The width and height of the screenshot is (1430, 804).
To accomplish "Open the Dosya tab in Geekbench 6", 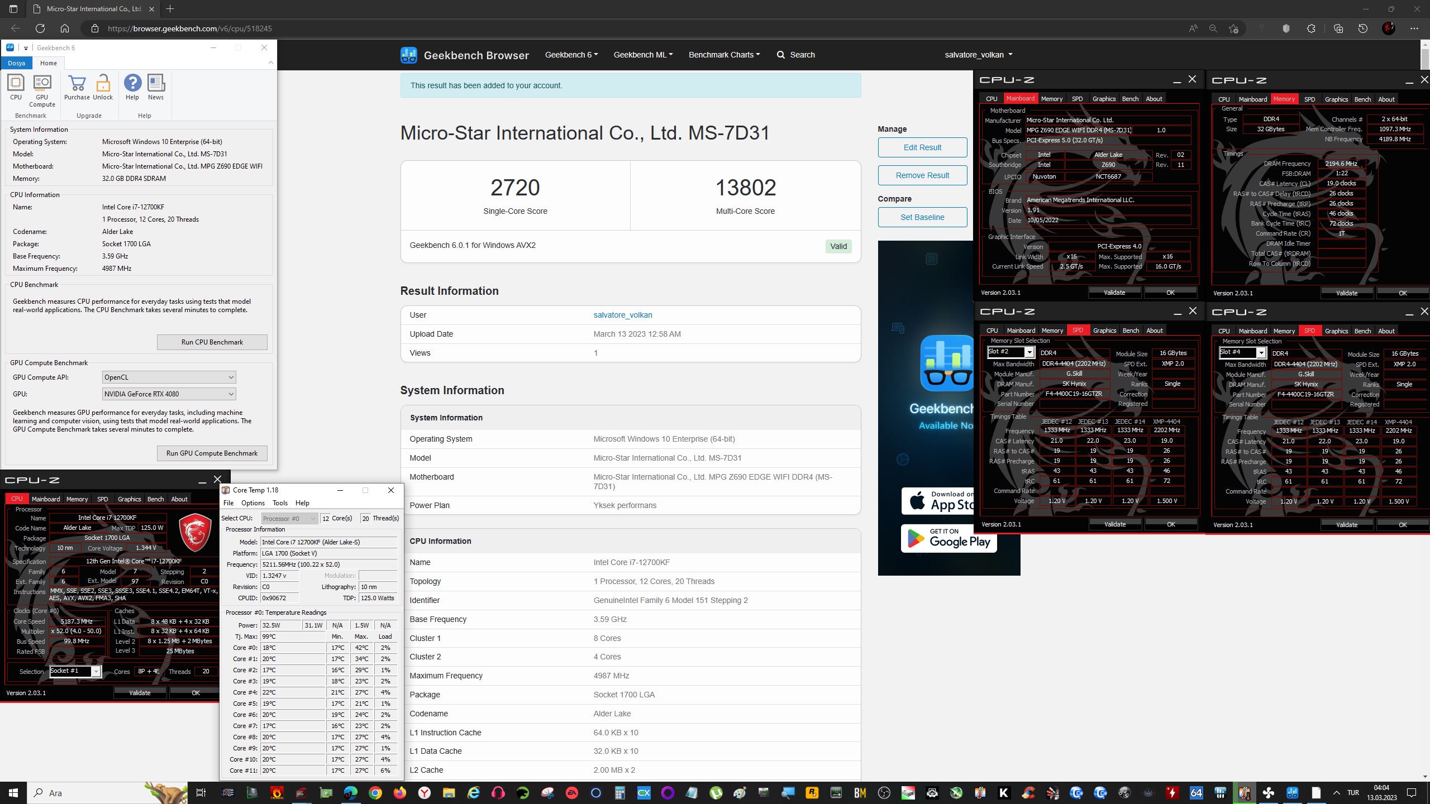I will pos(16,63).
